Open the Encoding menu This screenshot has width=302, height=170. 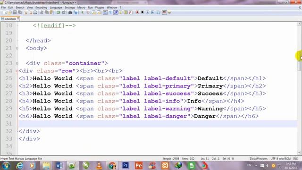[41, 8]
